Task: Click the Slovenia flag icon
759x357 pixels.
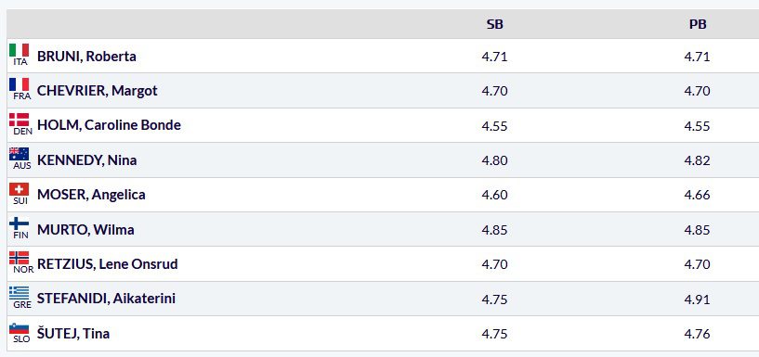Action: coord(19,328)
